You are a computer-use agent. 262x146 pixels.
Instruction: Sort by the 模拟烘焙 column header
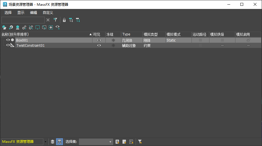coord(222,34)
